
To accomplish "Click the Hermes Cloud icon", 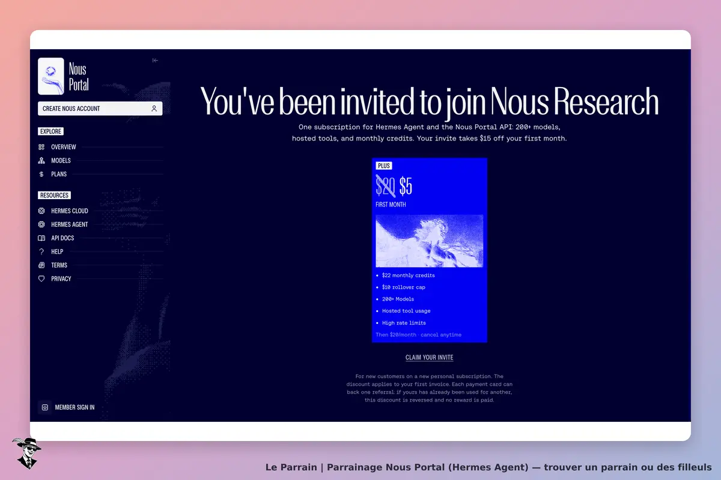I will pos(41,211).
